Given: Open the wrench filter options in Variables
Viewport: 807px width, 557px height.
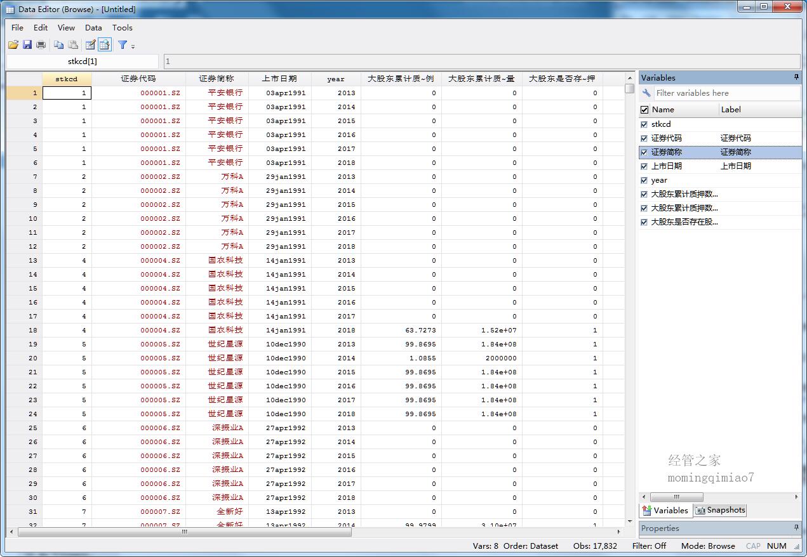Looking at the screenshot, I should tap(646, 93).
